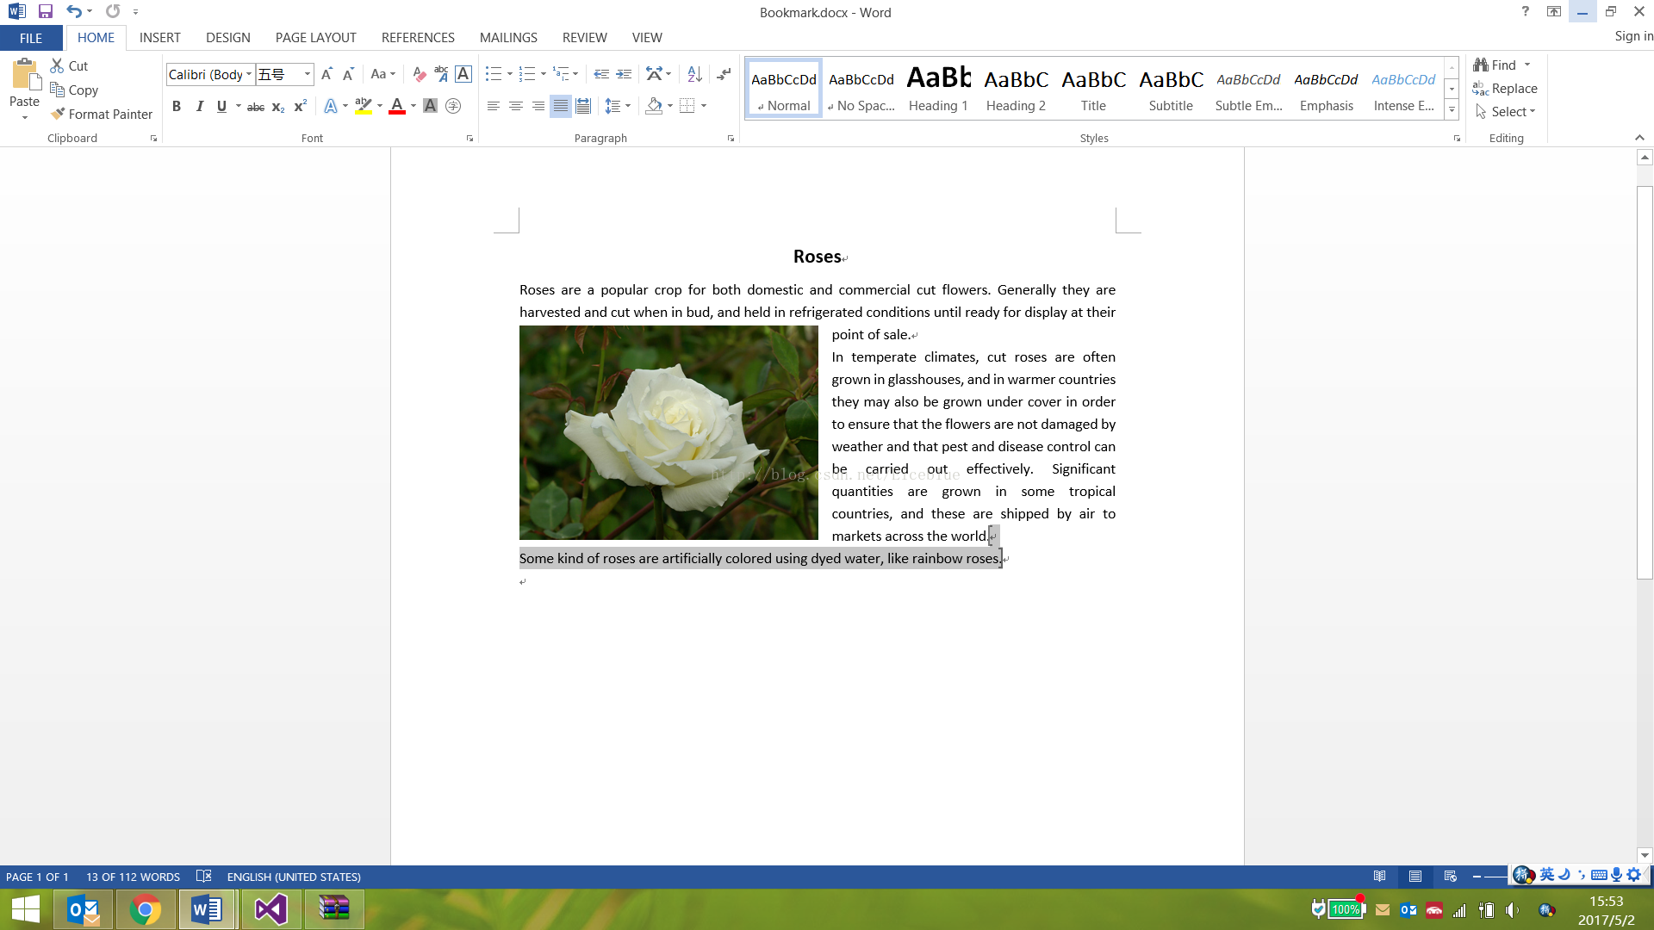Toggle Subscript formatting
The height and width of the screenshot is (930, 1654).
(278, 106)
